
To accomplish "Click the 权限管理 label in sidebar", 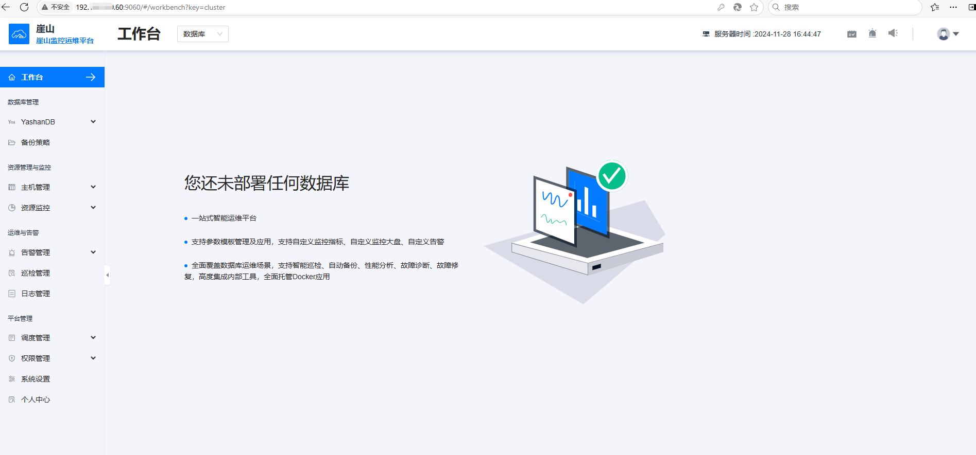I will click(36, 358).
